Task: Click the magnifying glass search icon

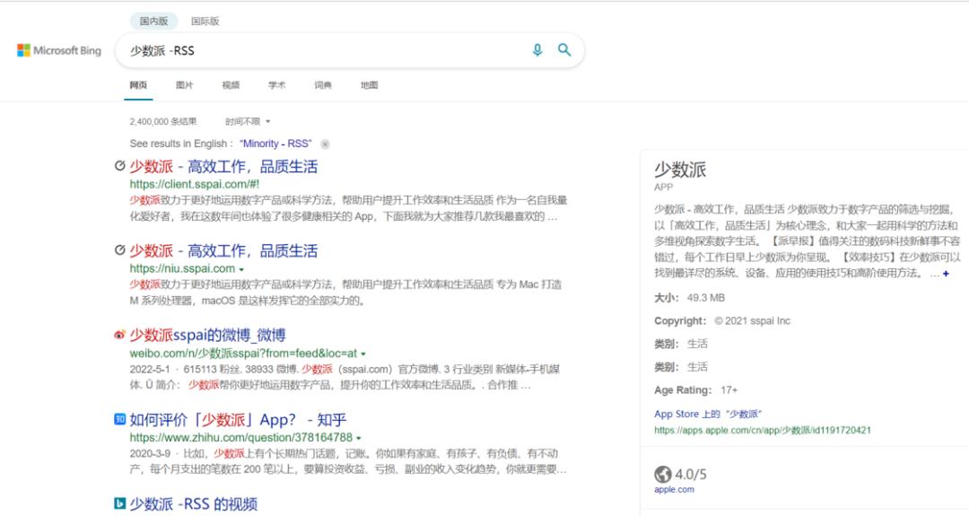Action: tap(564, 50)
